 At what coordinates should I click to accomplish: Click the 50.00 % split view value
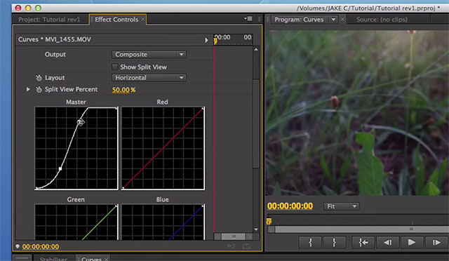[123, 90]
